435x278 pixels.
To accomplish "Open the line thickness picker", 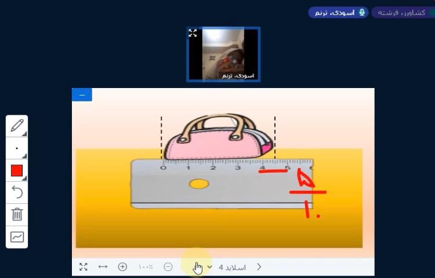I will pyautogui.click(x=17, y=148).
